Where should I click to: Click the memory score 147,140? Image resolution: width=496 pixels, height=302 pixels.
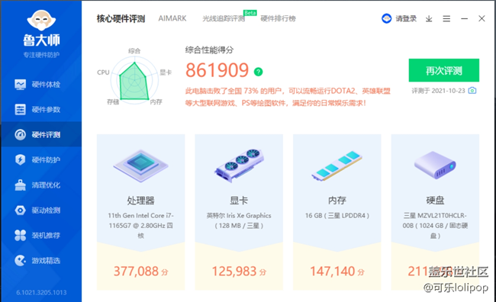coord(332,271)
